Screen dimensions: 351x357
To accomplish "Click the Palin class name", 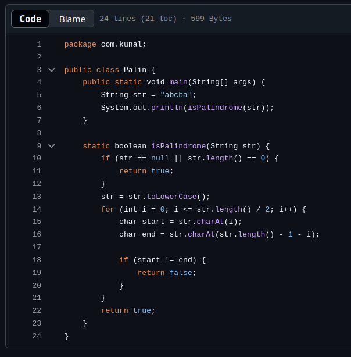I will 135,70.
